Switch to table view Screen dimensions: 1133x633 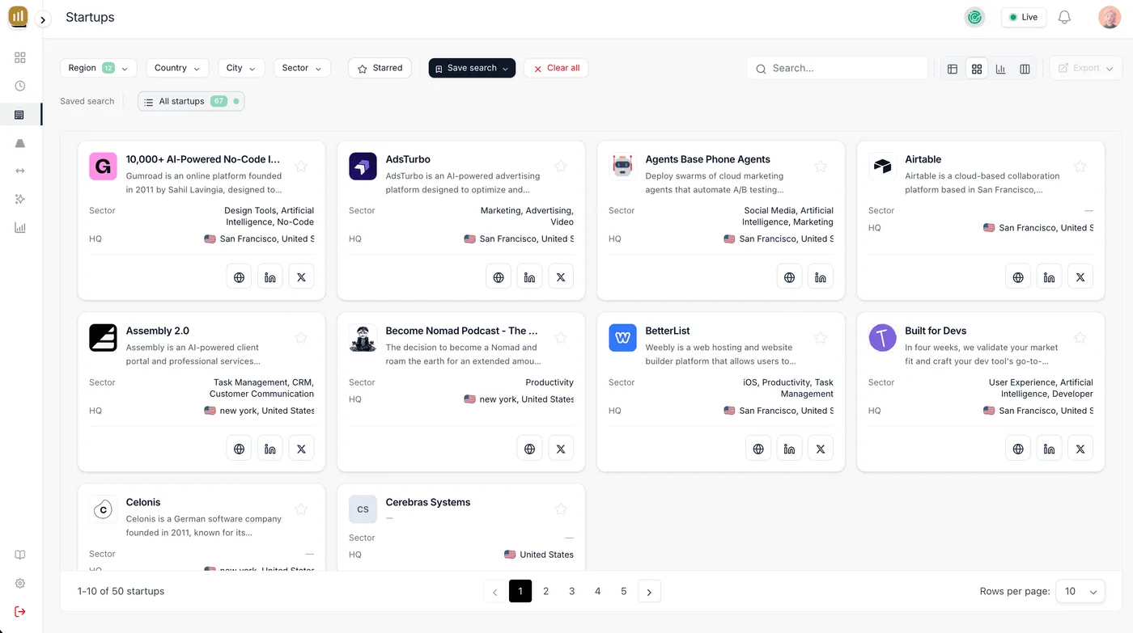pos(953,69)
